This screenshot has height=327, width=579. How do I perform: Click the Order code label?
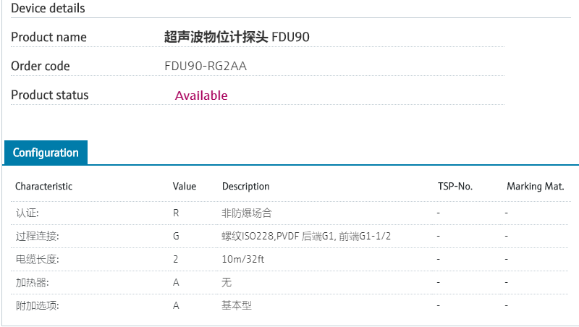[41, 66]
